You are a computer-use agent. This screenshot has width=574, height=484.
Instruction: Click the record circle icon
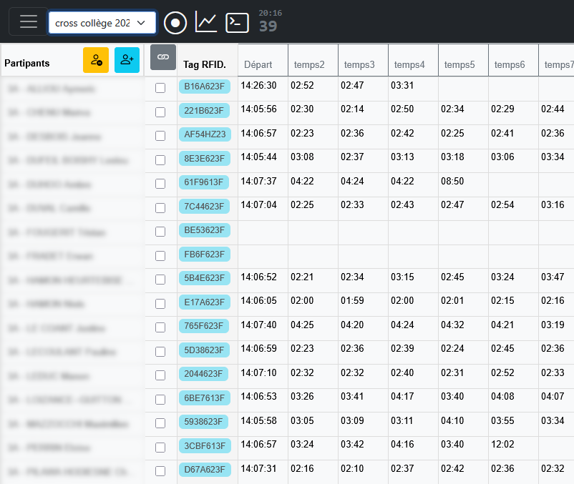point(175,23)
